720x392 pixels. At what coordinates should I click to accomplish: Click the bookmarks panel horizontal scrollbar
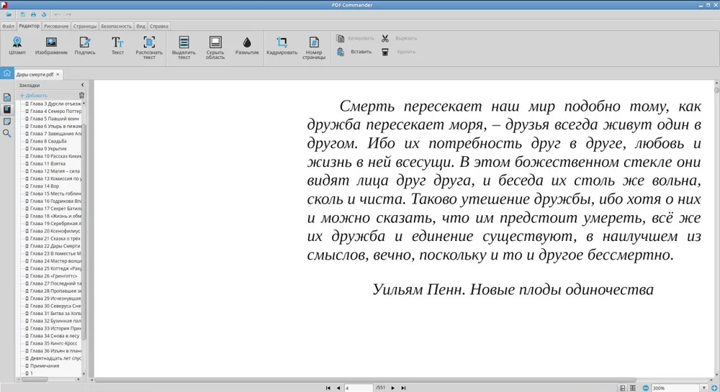[35, 379]
